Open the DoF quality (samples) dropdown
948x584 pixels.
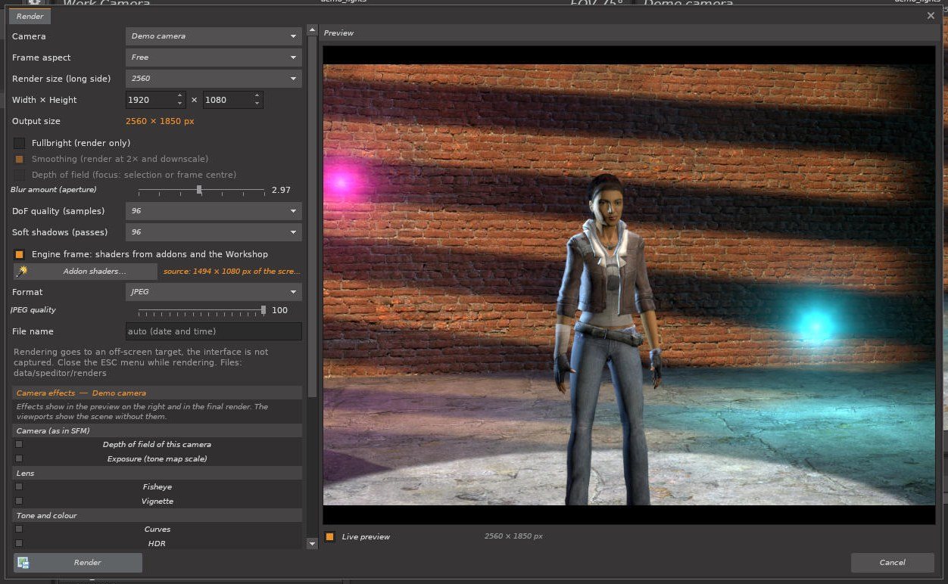[x=214, y=210]
